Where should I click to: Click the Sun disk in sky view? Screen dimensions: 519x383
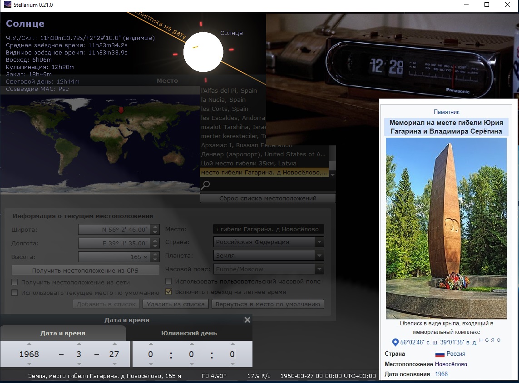[203, 52]
